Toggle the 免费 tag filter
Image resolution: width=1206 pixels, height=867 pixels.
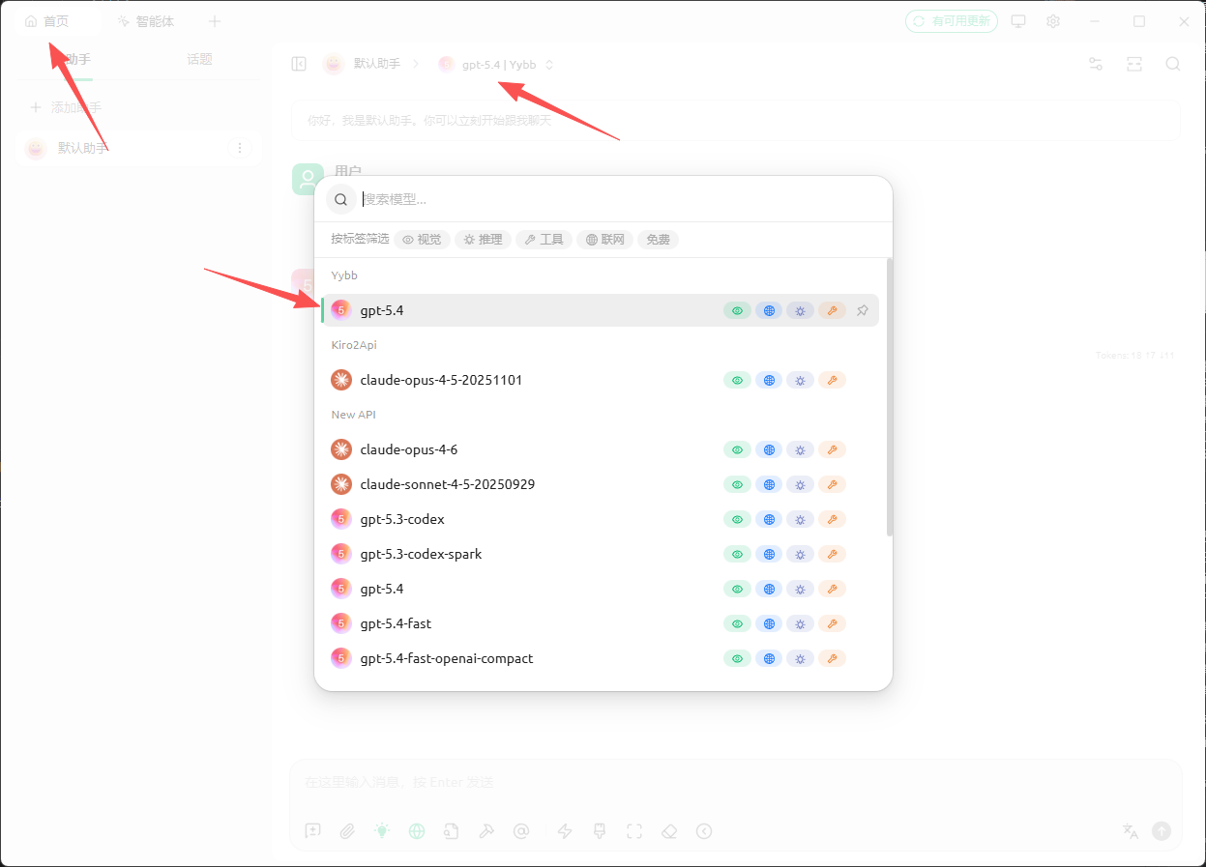658,239
